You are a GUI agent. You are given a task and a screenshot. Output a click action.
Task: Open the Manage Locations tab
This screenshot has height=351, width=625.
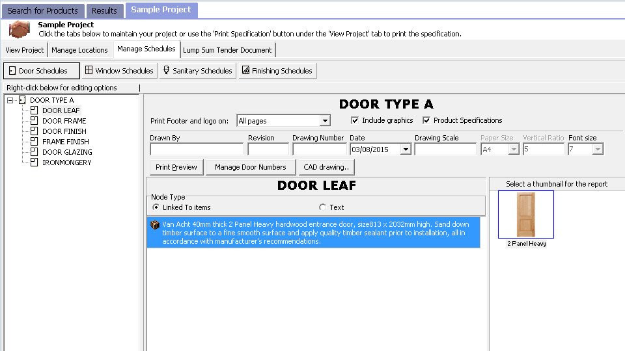click(79, 50)
